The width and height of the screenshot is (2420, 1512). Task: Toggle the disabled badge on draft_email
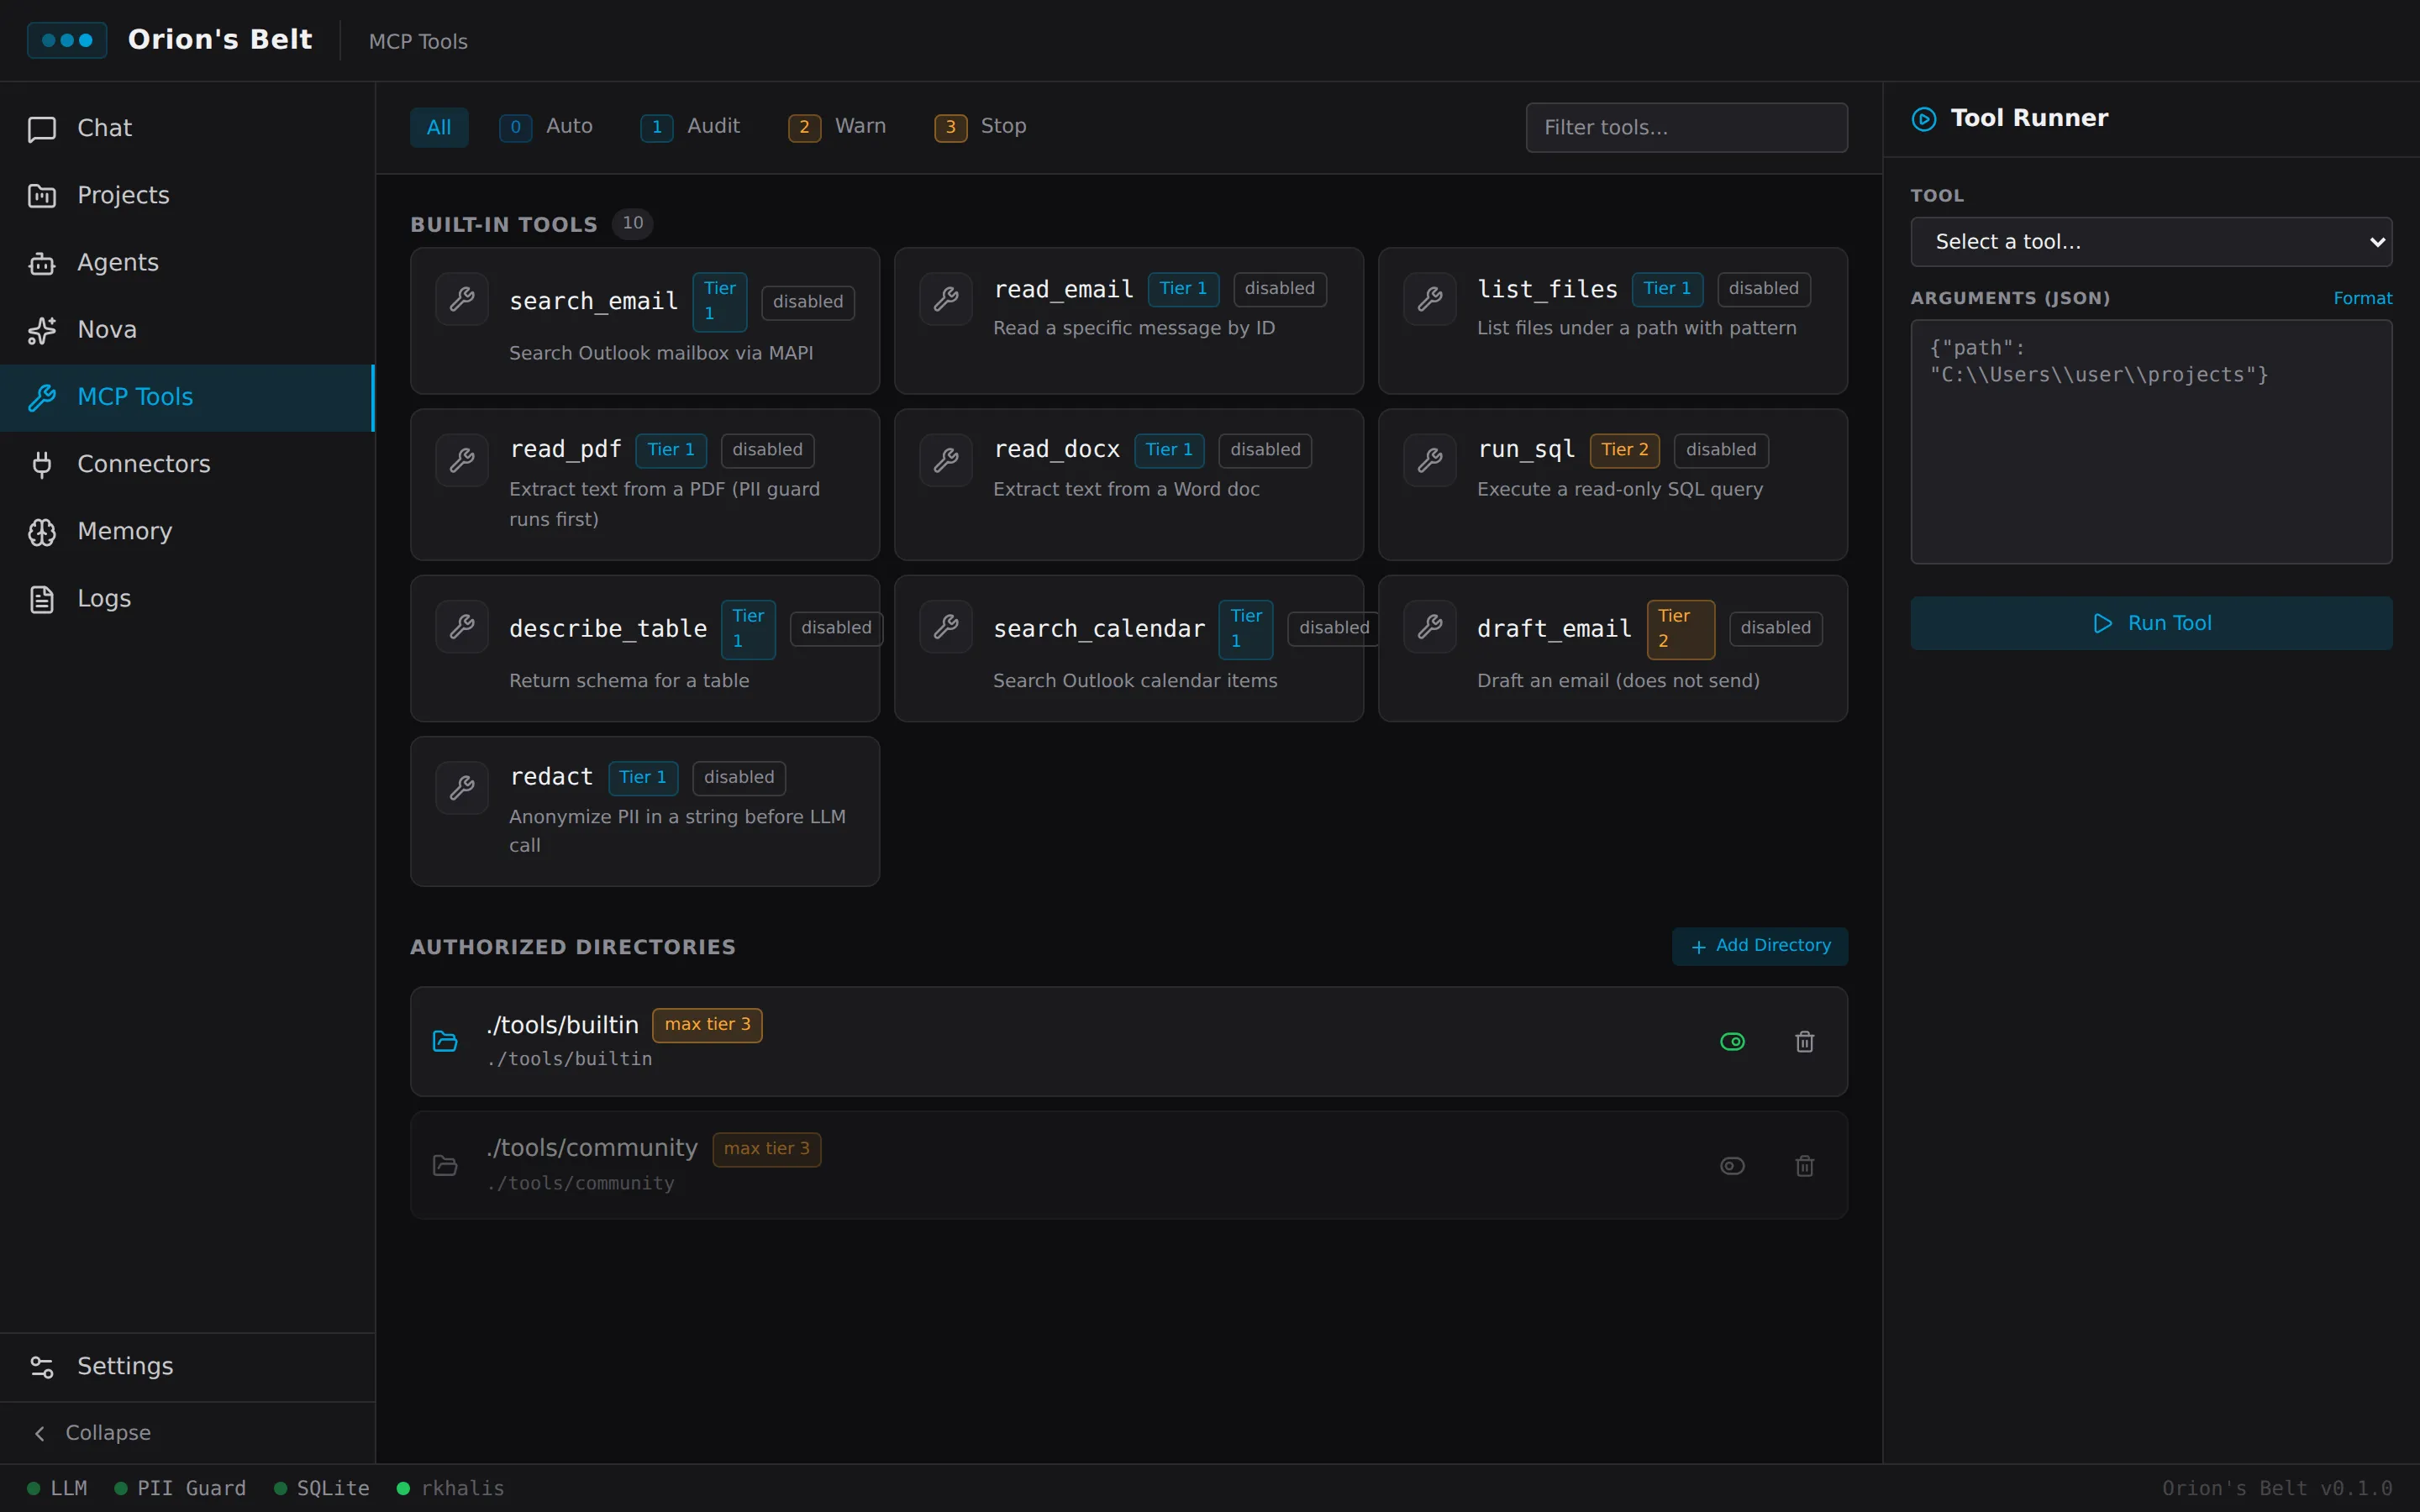pos(1776,628)
